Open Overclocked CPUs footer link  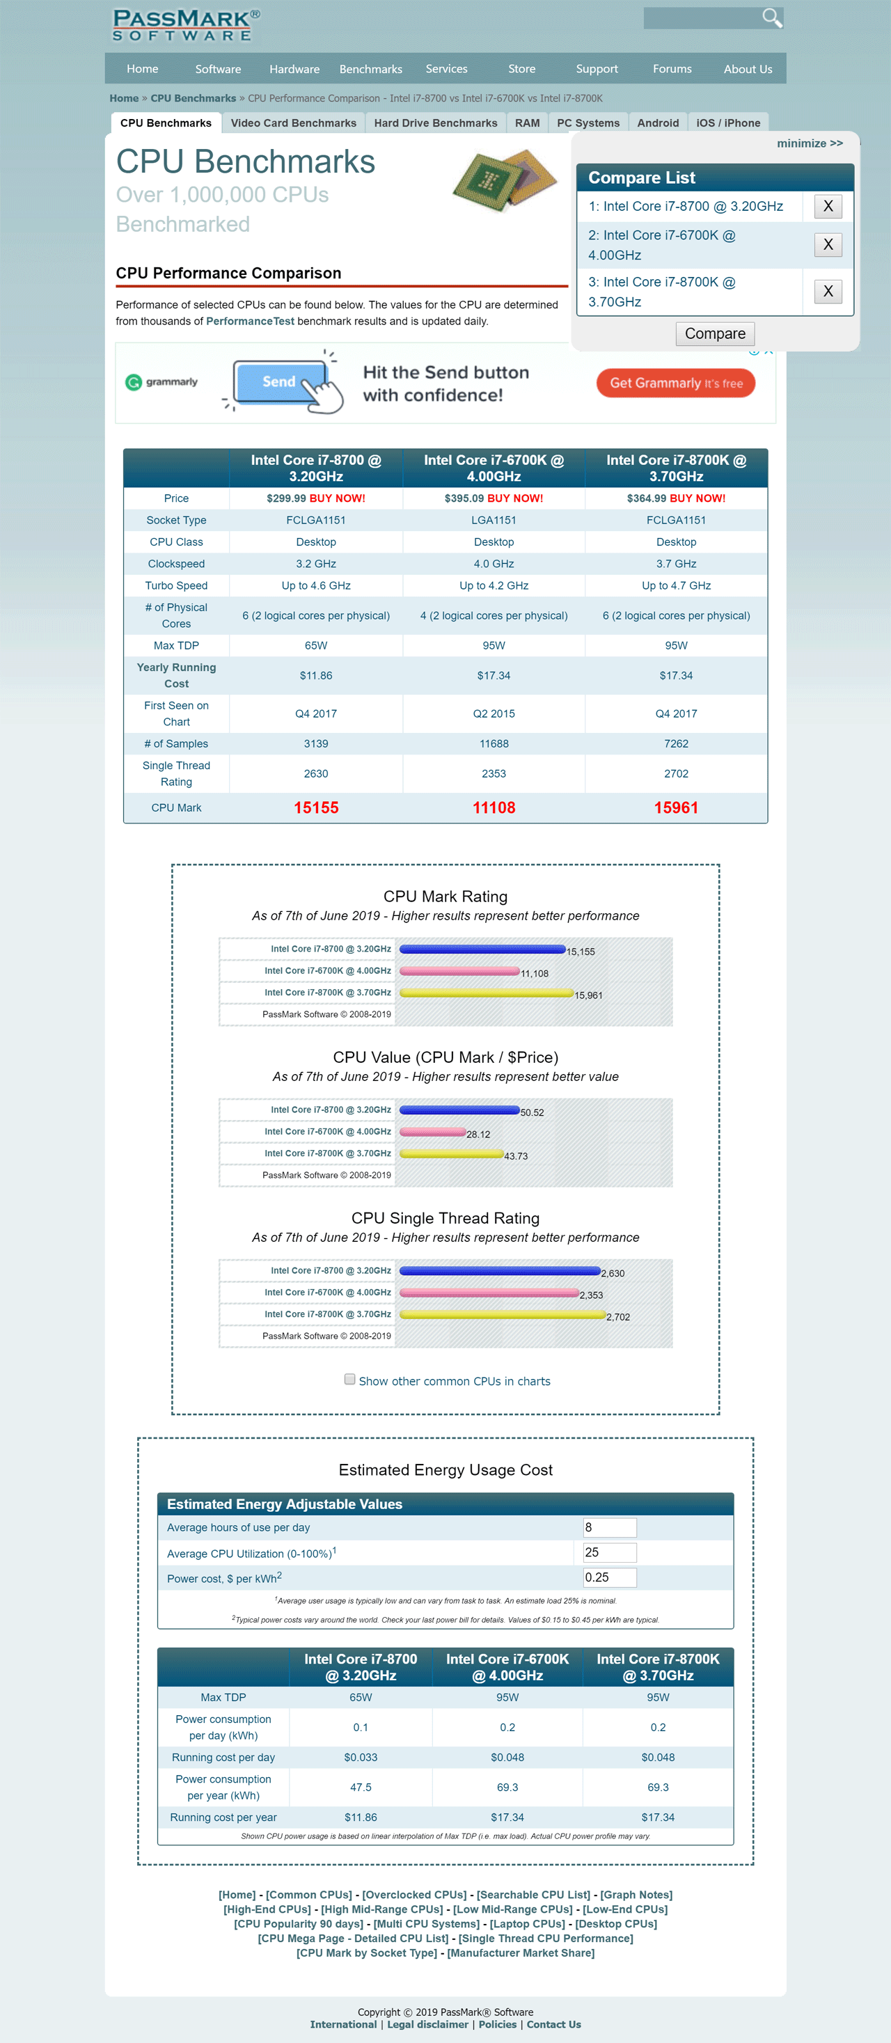click(414, 1895)
